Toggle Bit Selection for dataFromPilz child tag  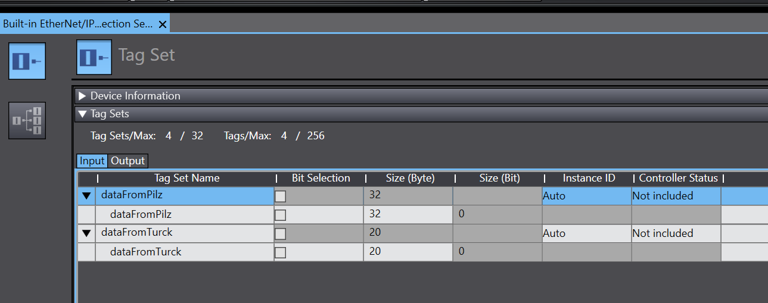pos(280,215)
